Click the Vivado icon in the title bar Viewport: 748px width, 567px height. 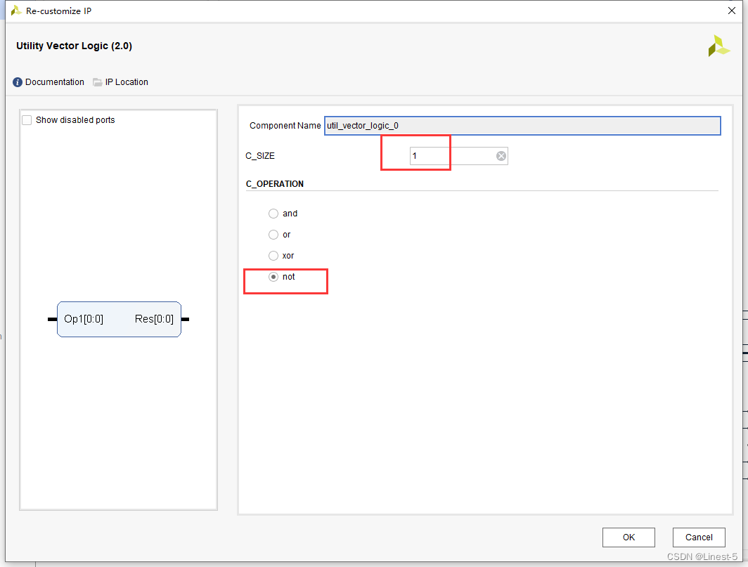point(15,11)
